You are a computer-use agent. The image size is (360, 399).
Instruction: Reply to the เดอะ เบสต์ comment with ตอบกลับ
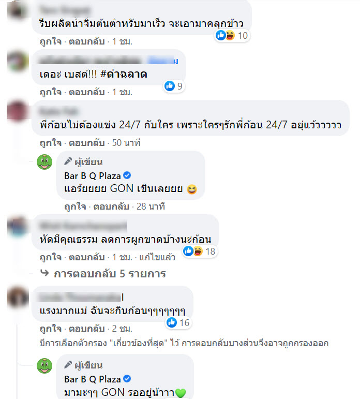coord(87,92)
